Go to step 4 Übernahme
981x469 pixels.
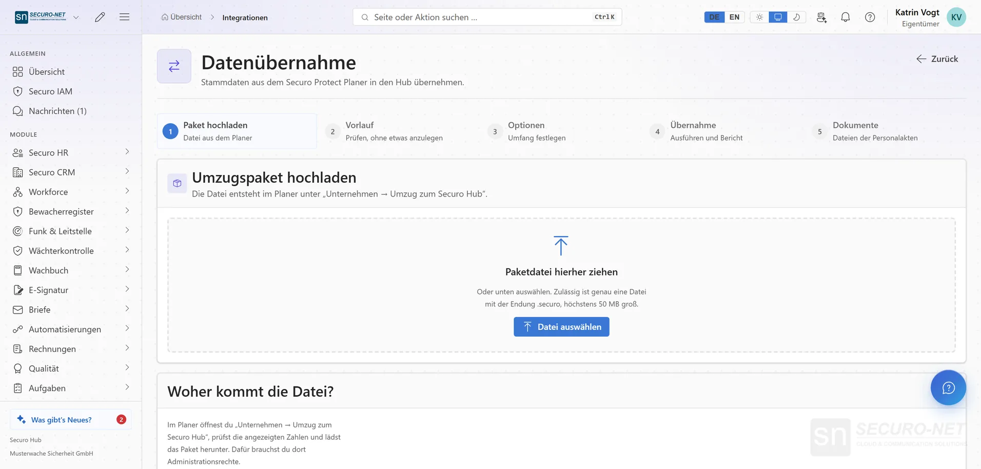click(723, 131)
